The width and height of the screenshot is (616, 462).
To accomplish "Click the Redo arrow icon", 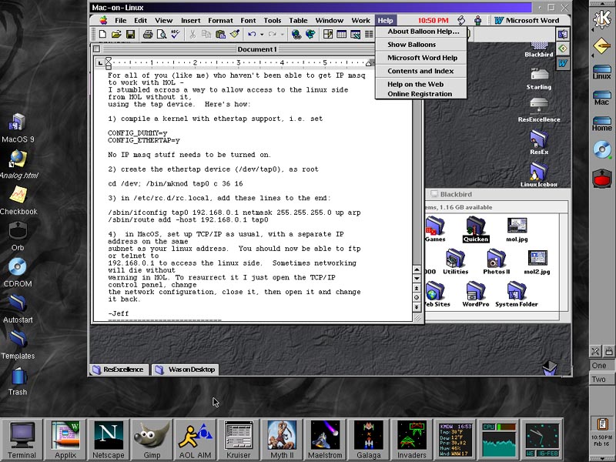I will coord(273,34).
